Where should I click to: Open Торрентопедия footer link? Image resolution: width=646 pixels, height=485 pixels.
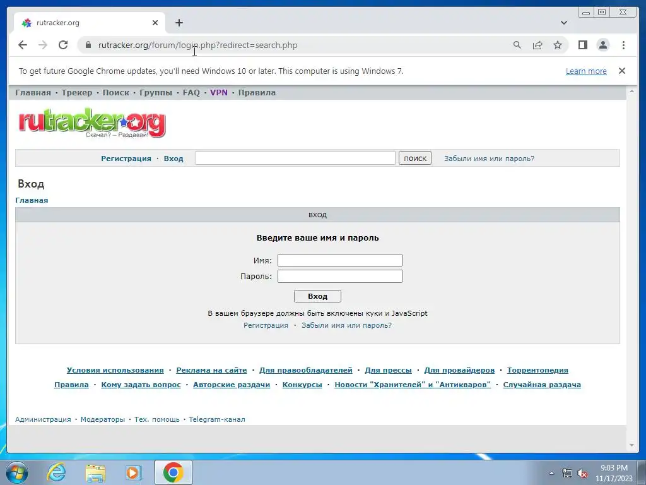(x=537, y=370)
